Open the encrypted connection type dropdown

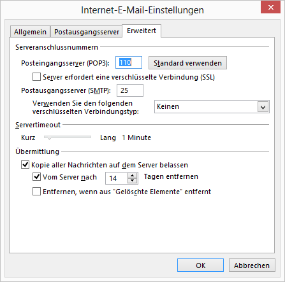coord(212,106)
